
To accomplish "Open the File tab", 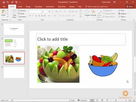I will pyautogui.click(x=4, y=7).
